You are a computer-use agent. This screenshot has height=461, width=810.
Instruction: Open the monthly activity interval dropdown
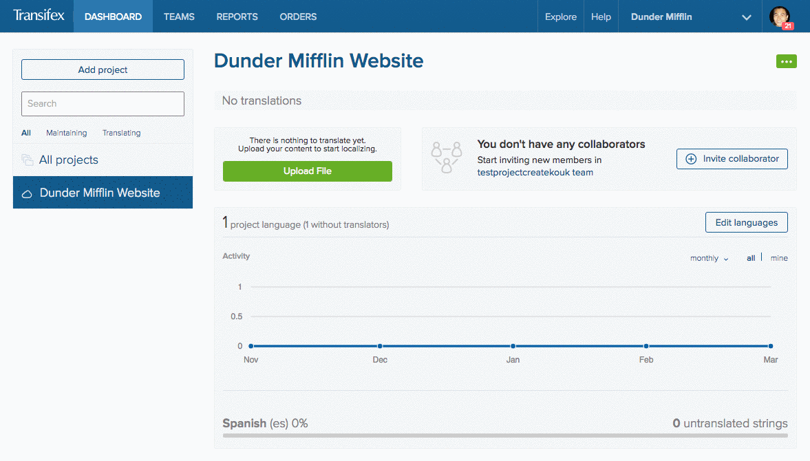point(709,258)
